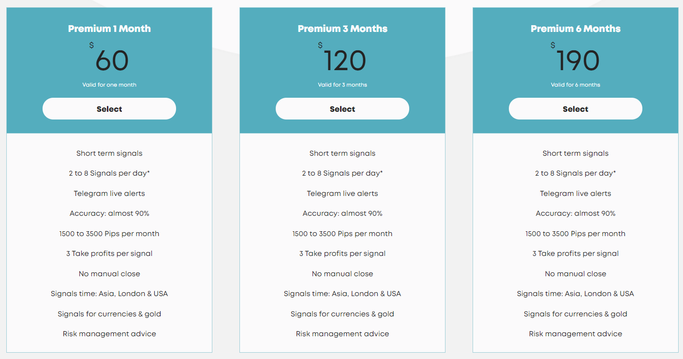Click 'Valid for one month' text
The width and height of the screenshot is (683, 359).
coord(109,85)
